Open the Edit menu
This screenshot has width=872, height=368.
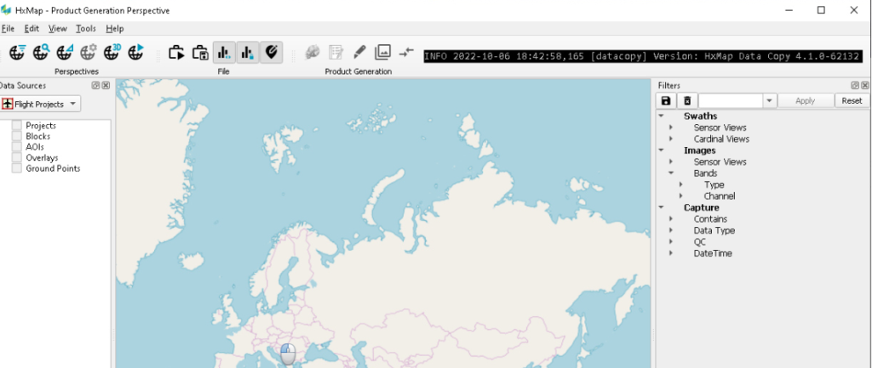[32, 28]
